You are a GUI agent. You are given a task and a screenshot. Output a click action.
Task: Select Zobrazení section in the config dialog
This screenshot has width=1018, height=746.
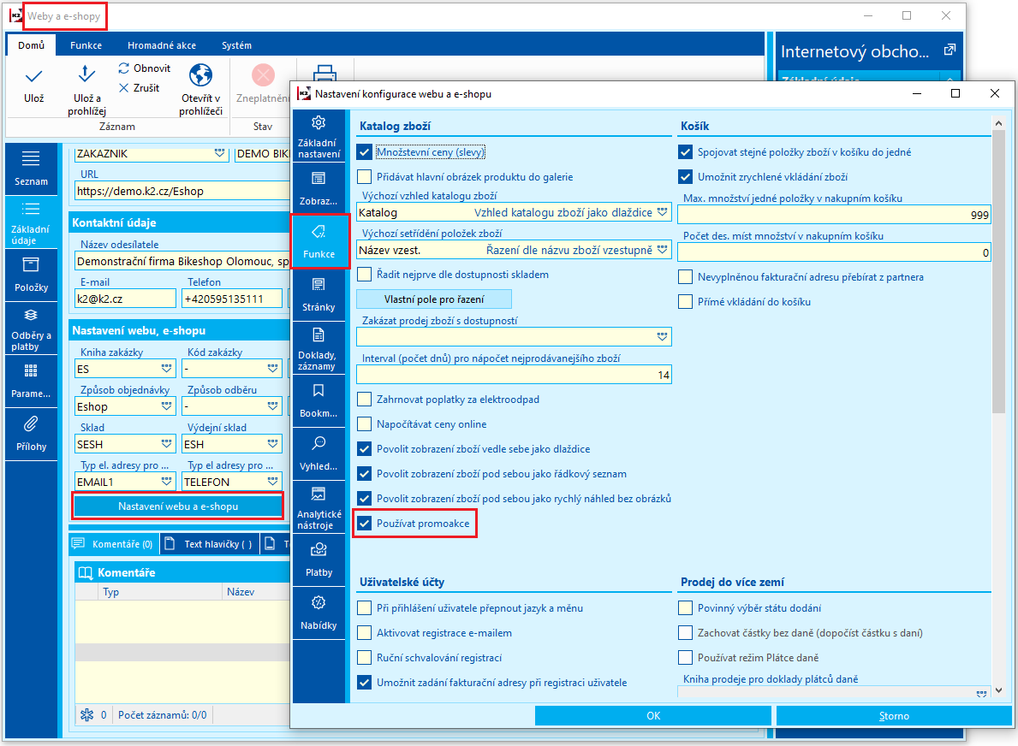(x=318, y=189)
